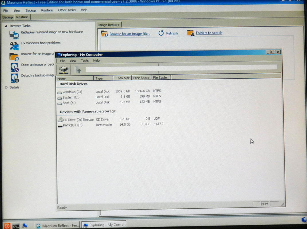Select the Image Restore tab
Screen dimensions: 307x229
click(x=109, y=25)
